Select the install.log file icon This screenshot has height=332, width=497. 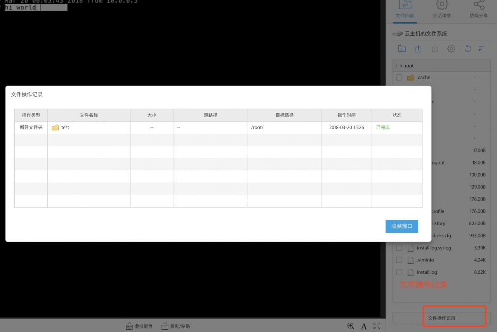click(x=410, y=272)
